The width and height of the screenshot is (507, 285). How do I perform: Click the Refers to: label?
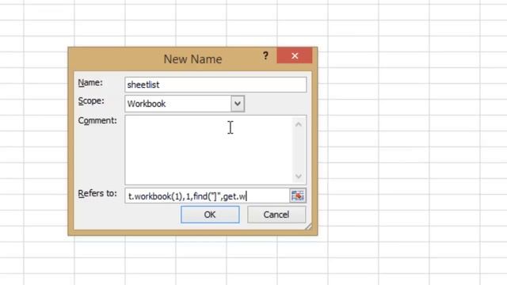point(97,193)
